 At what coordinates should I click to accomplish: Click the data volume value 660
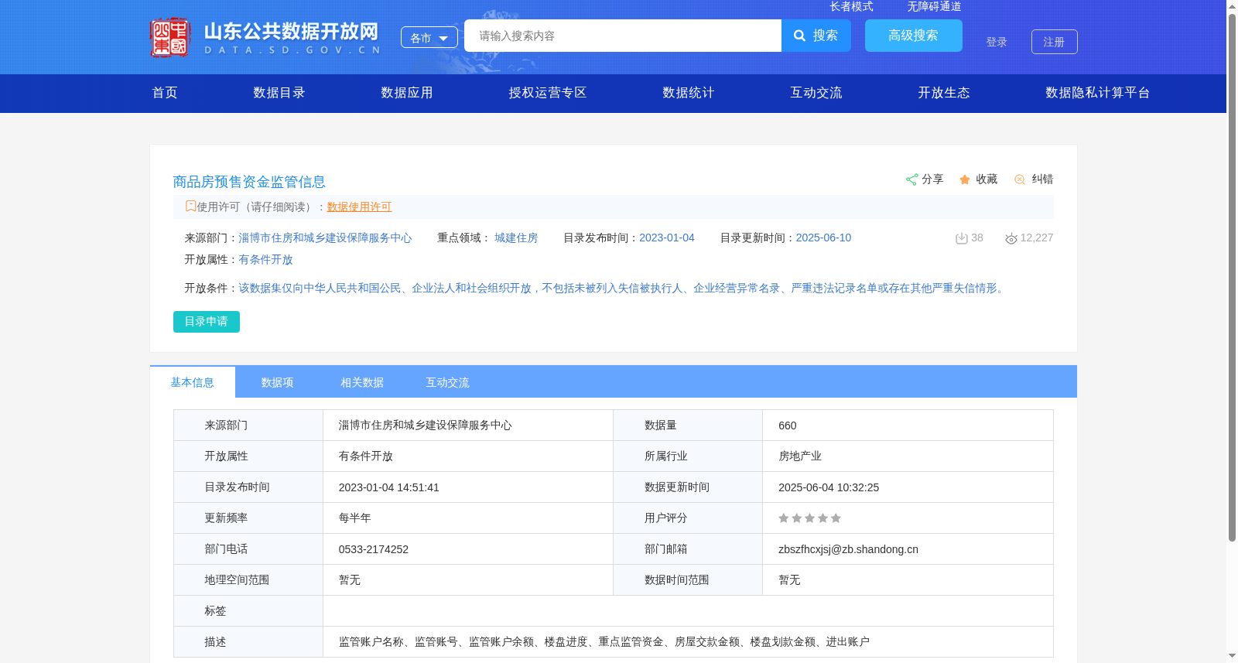tap(788, 425)
